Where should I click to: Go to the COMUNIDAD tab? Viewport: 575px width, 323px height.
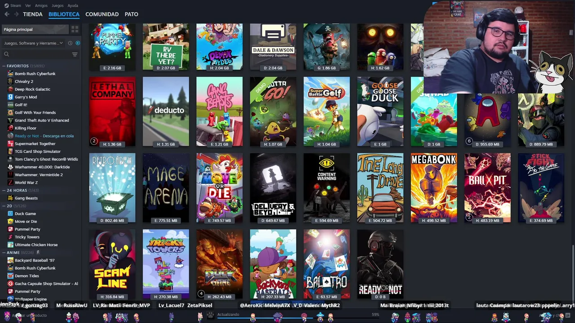click(x=102, y=14)
